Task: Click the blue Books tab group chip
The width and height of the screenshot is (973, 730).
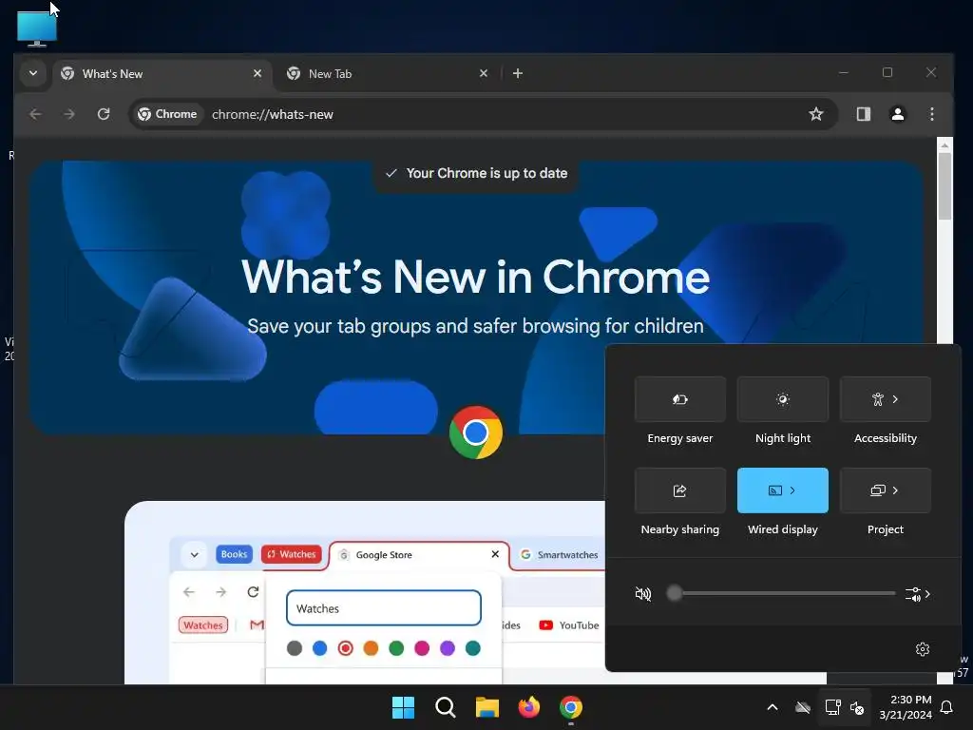Action: pos(234,554)
